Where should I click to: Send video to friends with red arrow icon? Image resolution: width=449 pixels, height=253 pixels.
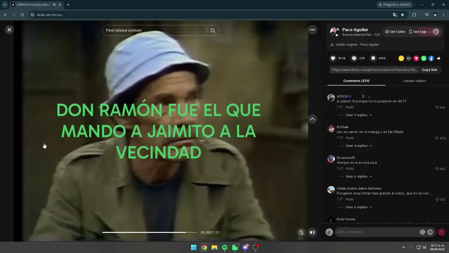416,58
